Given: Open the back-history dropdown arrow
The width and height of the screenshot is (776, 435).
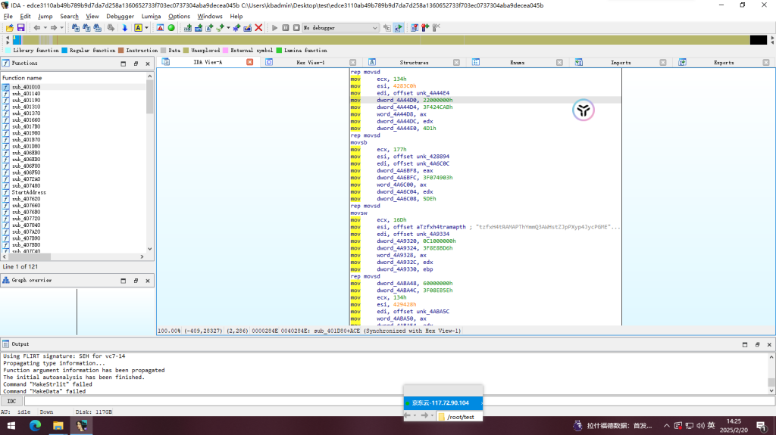Looking at the screenshot, I should pos(45,28).
